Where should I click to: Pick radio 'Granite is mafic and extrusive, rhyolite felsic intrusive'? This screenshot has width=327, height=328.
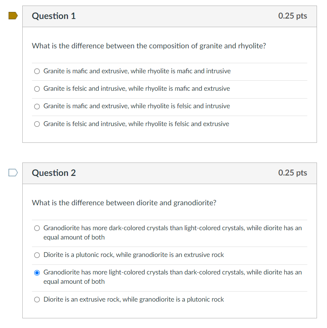click(x=37, y=106)
